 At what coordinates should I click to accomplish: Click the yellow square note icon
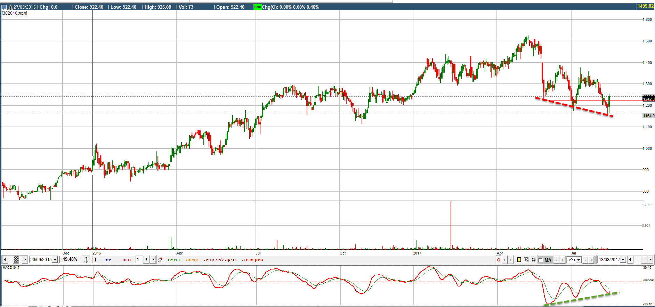(x=519, y=260)
